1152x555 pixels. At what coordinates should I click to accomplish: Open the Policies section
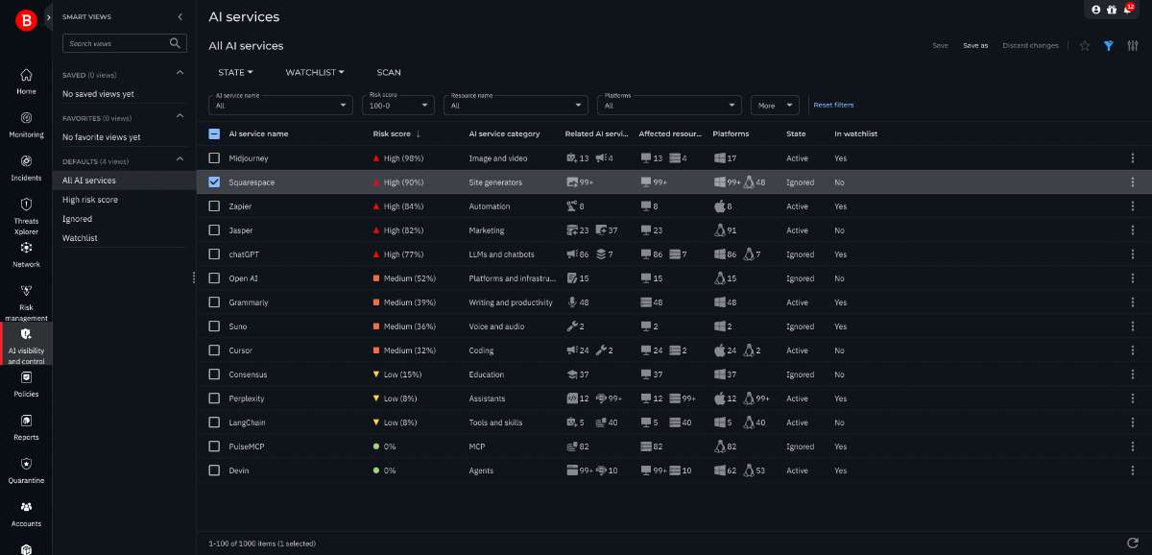(26, 384)
